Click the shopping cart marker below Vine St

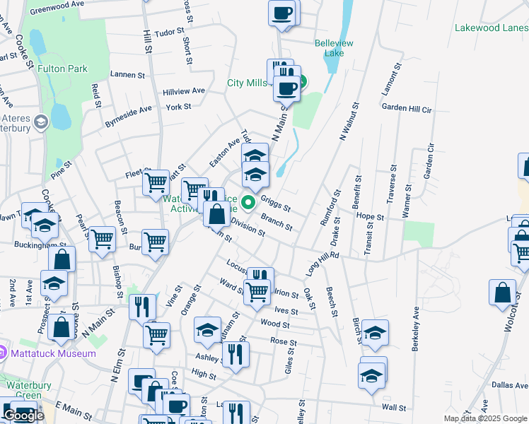(x=156, y=336)
